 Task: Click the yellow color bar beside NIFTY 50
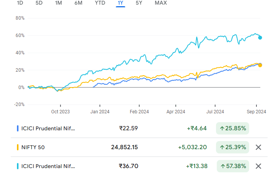coord(18,147)
